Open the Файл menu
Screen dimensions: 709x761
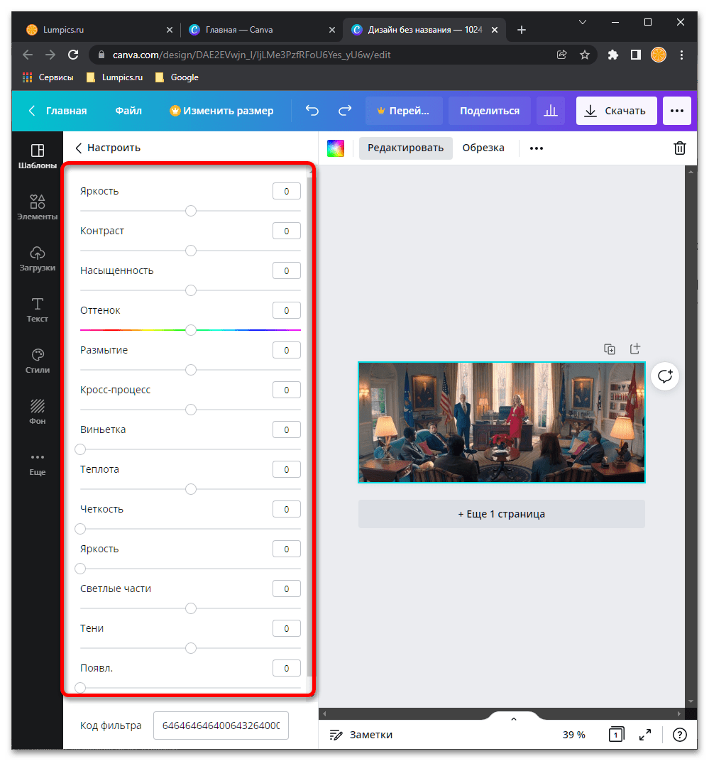[128, 111]
